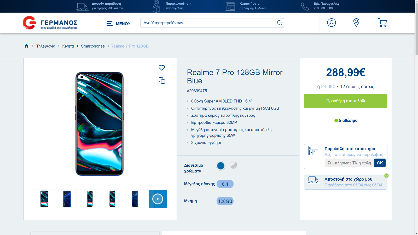The image size is (418, 235).
Task: Click the price 288,99€
Action: click(x=346, y=72)
